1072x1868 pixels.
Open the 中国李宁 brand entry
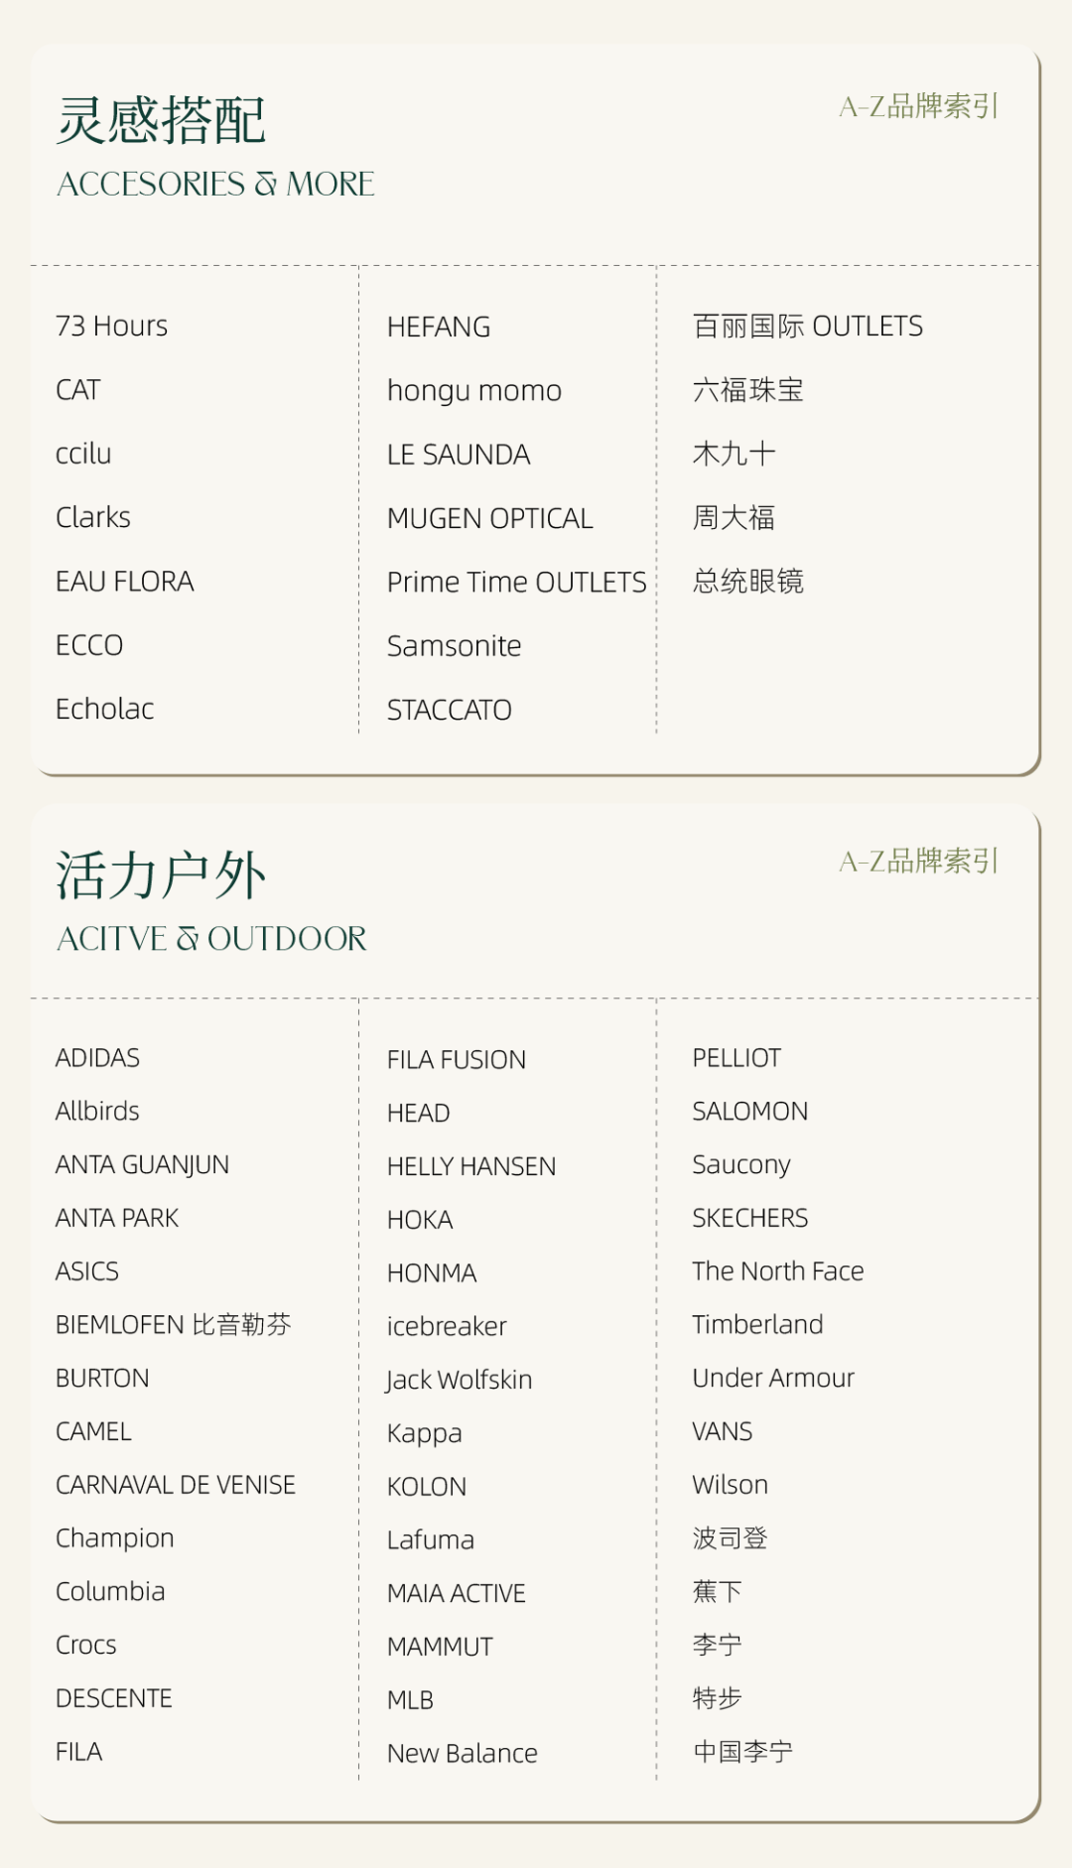[742, 1752]
